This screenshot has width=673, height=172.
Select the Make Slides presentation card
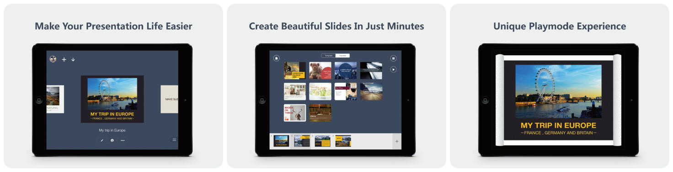coord(169,99)
